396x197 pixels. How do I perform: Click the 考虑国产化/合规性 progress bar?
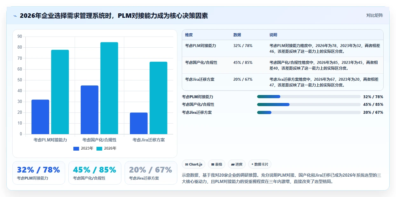(309, 105)
